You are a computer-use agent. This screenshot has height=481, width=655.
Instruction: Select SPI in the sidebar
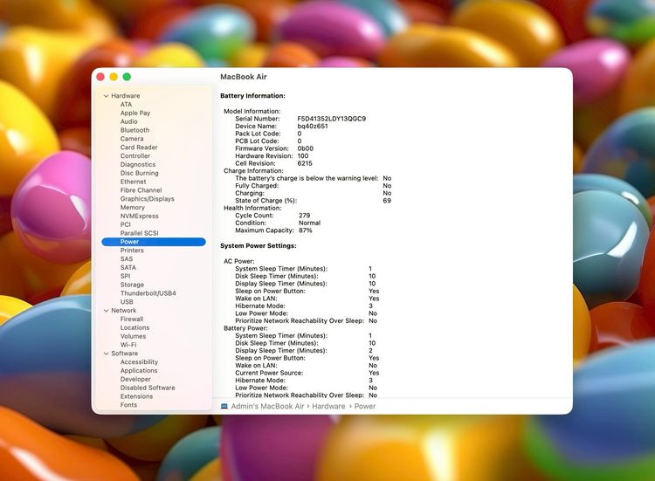point(125,276)
